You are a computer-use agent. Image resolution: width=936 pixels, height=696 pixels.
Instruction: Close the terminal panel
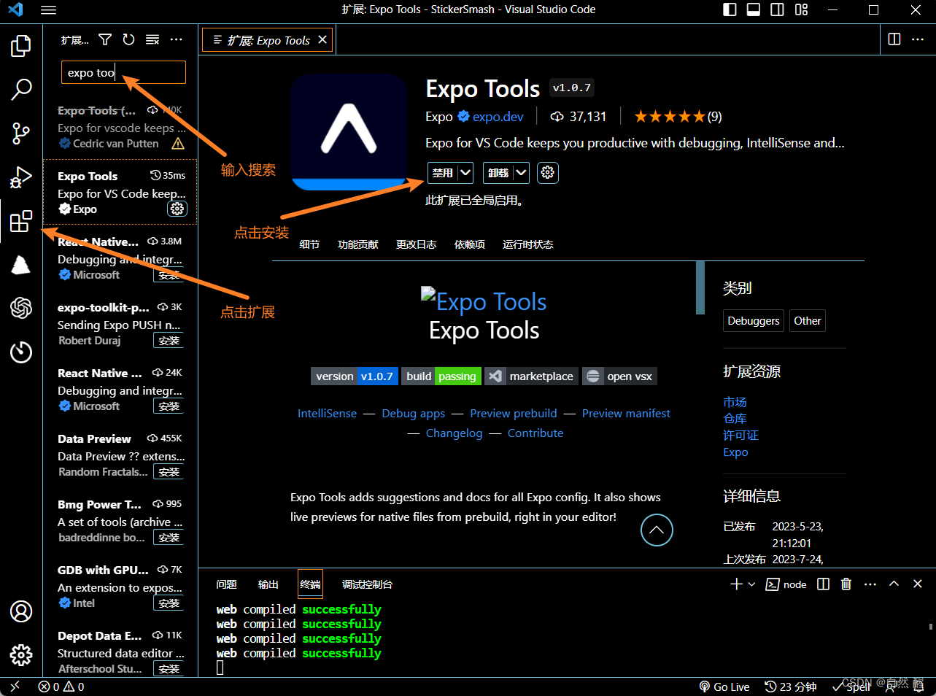point(918,584)
